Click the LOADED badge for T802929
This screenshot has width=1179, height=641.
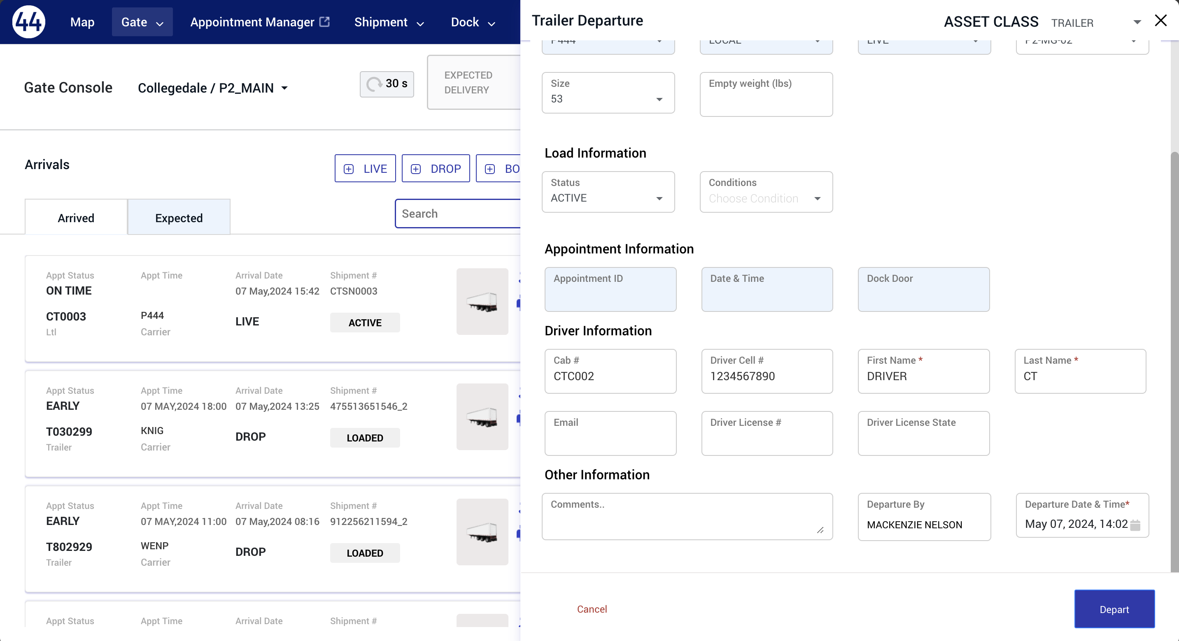(x=365, y=553)
